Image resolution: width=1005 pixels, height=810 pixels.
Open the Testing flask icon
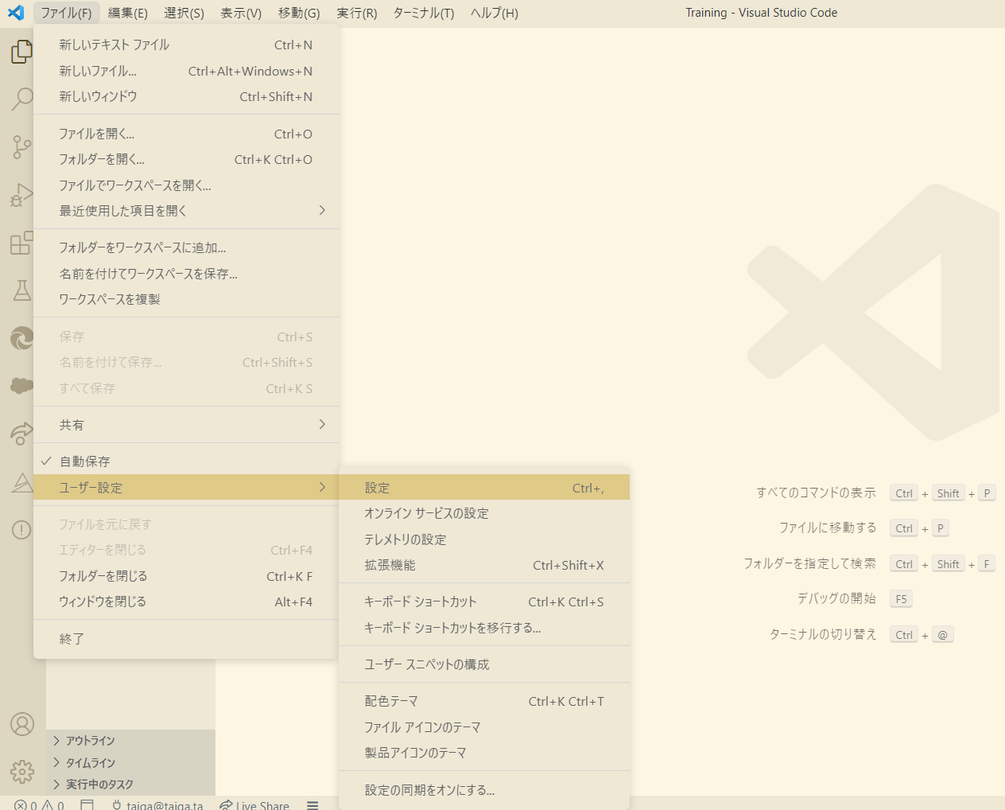21,290
